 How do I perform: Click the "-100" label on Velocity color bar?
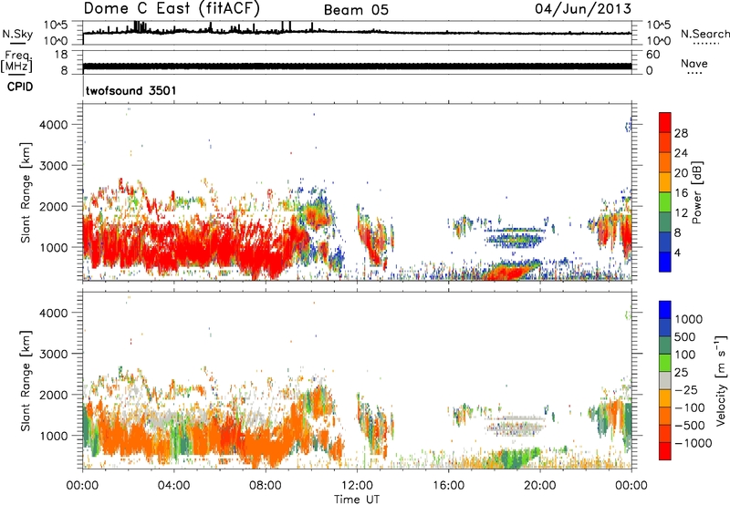pos(690,407)
